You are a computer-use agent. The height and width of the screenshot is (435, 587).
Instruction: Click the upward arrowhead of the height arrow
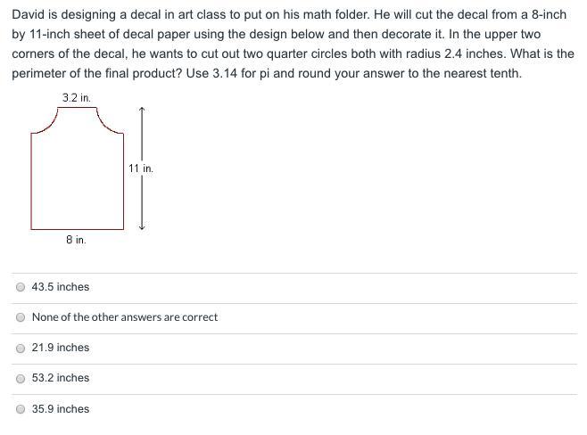click(142, 110)
